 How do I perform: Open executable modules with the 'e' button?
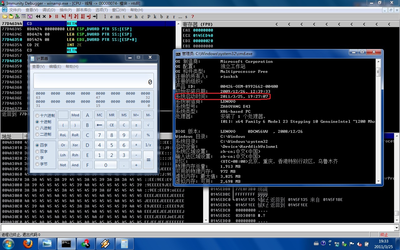tap(111, 17)
